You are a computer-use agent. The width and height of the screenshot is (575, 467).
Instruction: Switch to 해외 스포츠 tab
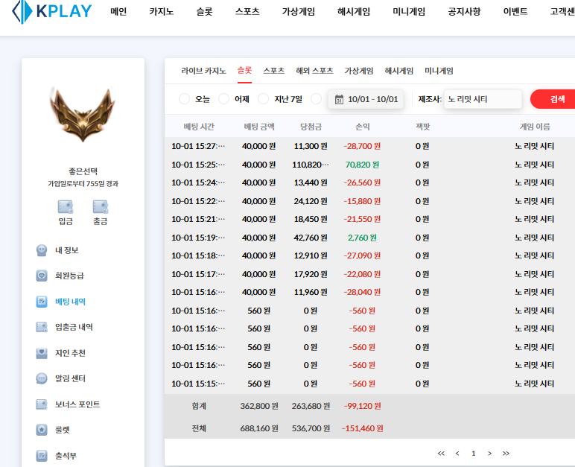(314, 71)
